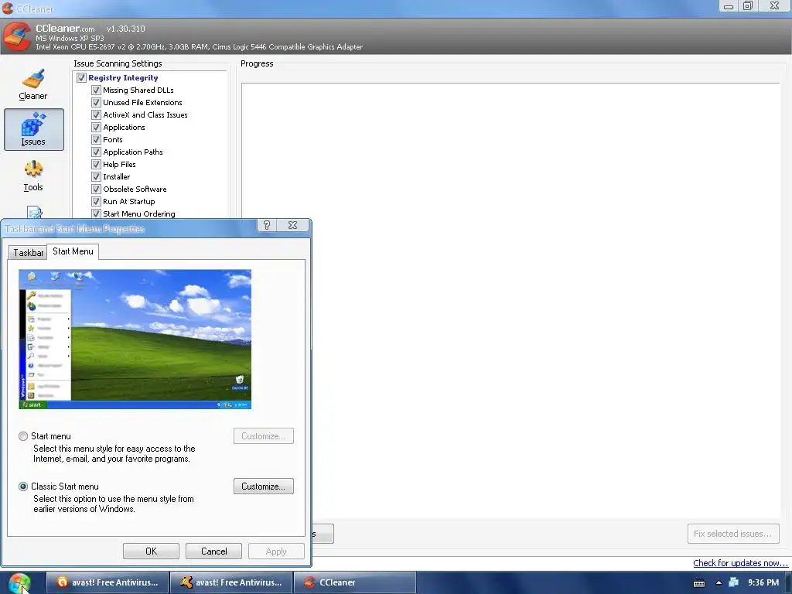Toggle the Registry Integrity checkbox

pyautogui.click(x=81, y=78)
